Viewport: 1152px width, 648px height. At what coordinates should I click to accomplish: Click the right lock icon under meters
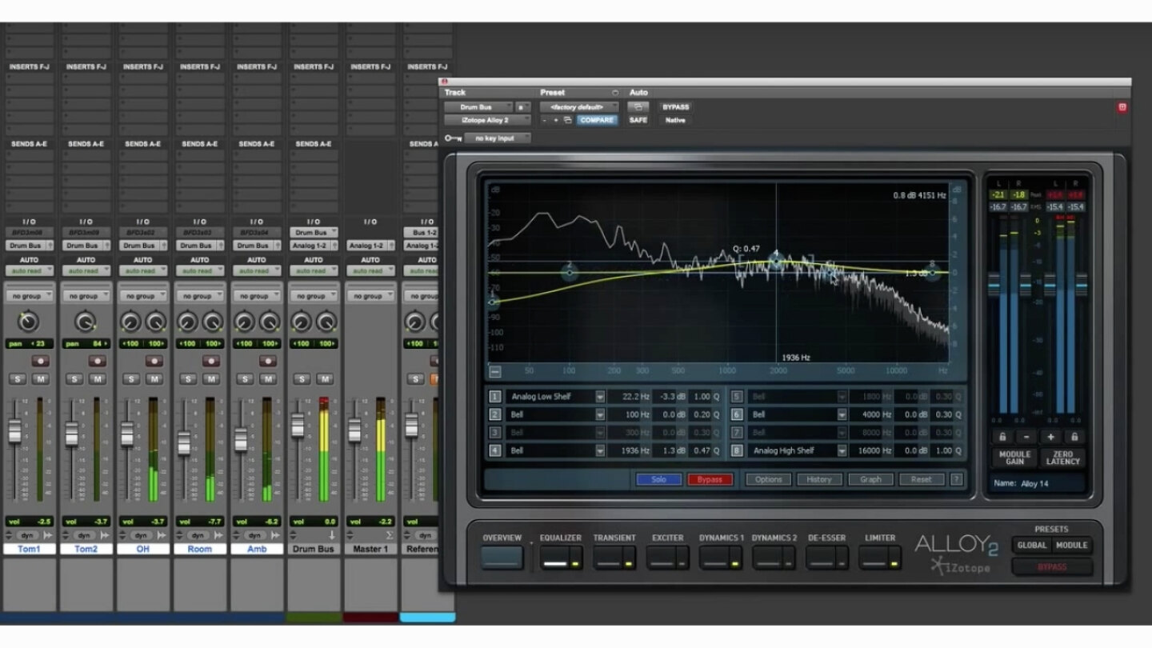(x=1074, y=437)
